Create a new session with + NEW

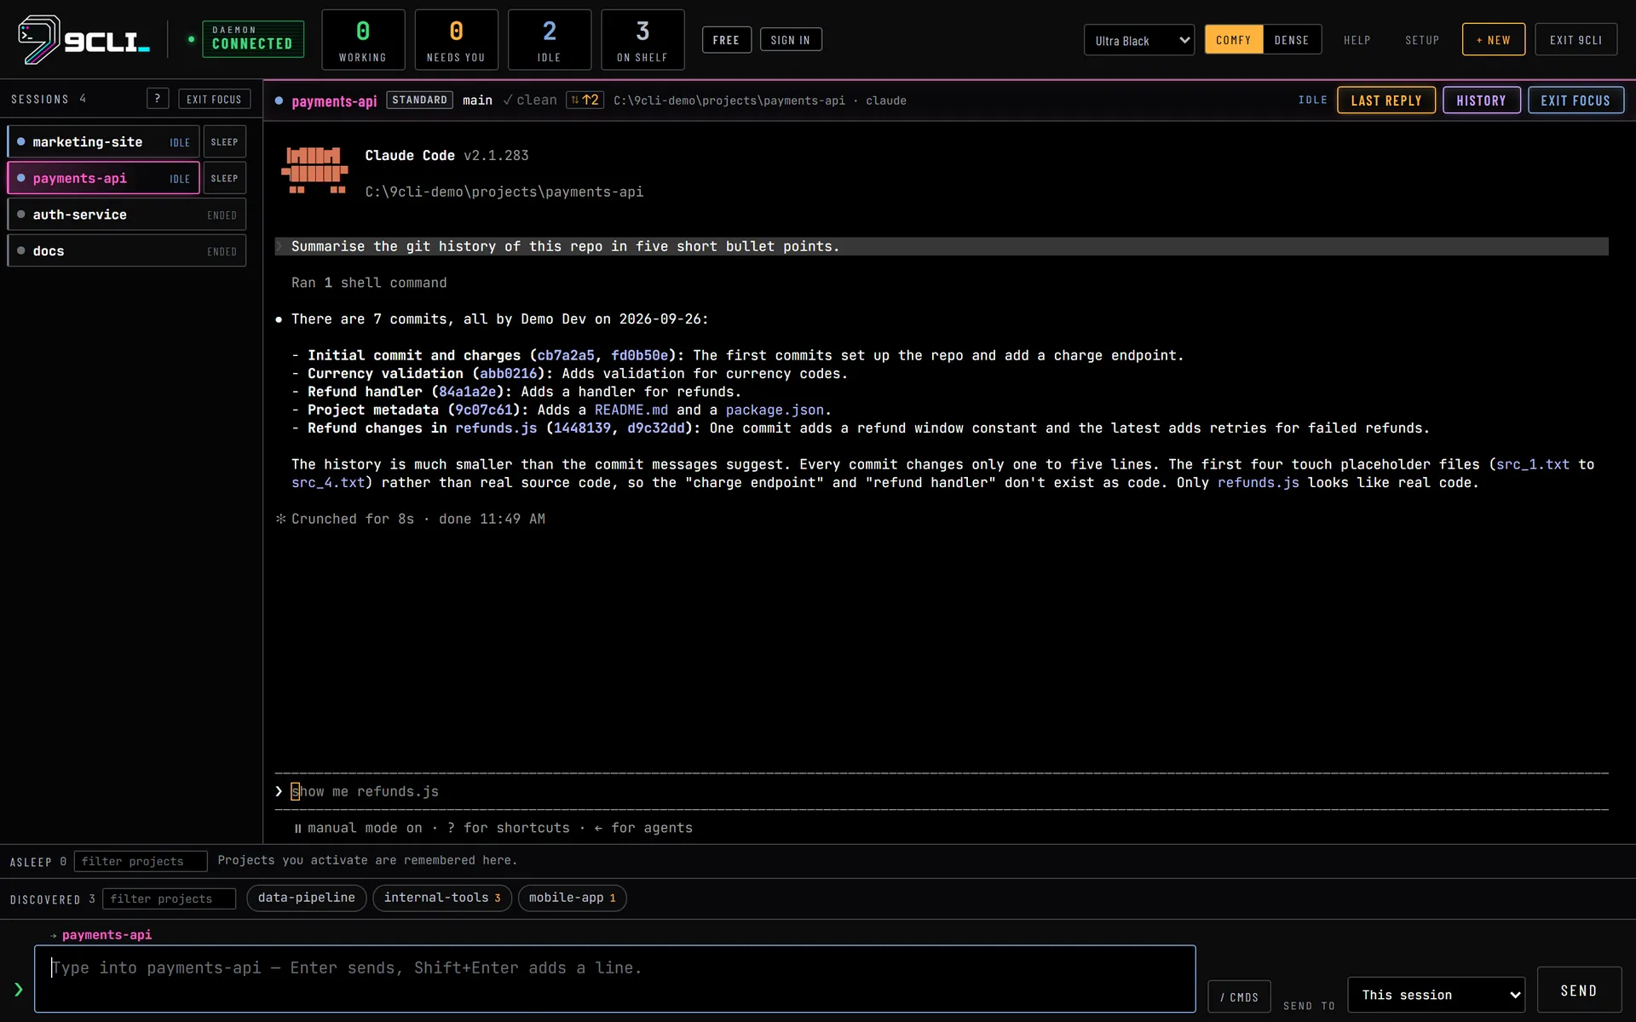1494,40
